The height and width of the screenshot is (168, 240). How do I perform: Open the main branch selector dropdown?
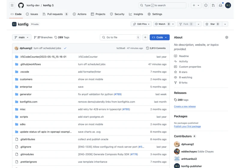22,37
